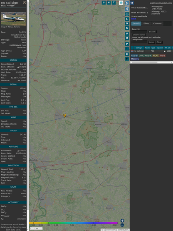Click the zoom out minus button
The height and width of the screenshot is (231, 173).
click(x=122, y=225)
